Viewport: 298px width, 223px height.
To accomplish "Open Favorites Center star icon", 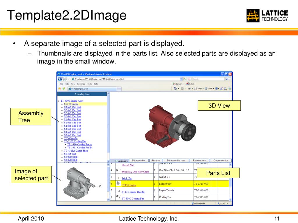I will pyautogui.click(x=59, y=89).
